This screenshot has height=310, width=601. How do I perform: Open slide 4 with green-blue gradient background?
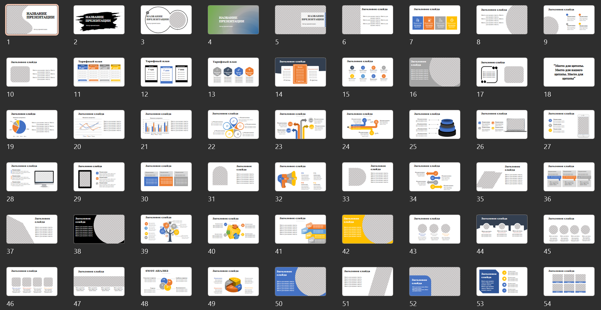[233, 20]
